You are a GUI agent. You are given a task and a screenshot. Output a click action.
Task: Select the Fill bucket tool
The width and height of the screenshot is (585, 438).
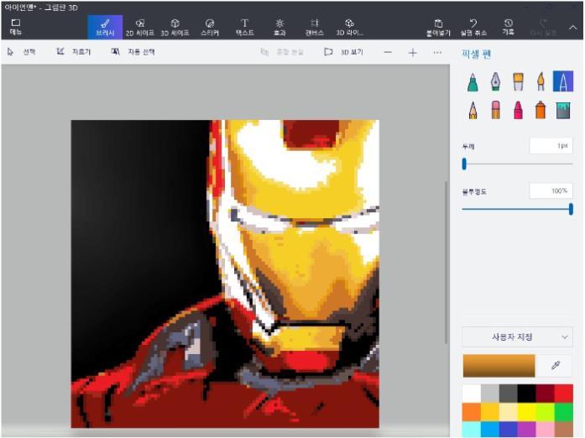tap(563, 111)
